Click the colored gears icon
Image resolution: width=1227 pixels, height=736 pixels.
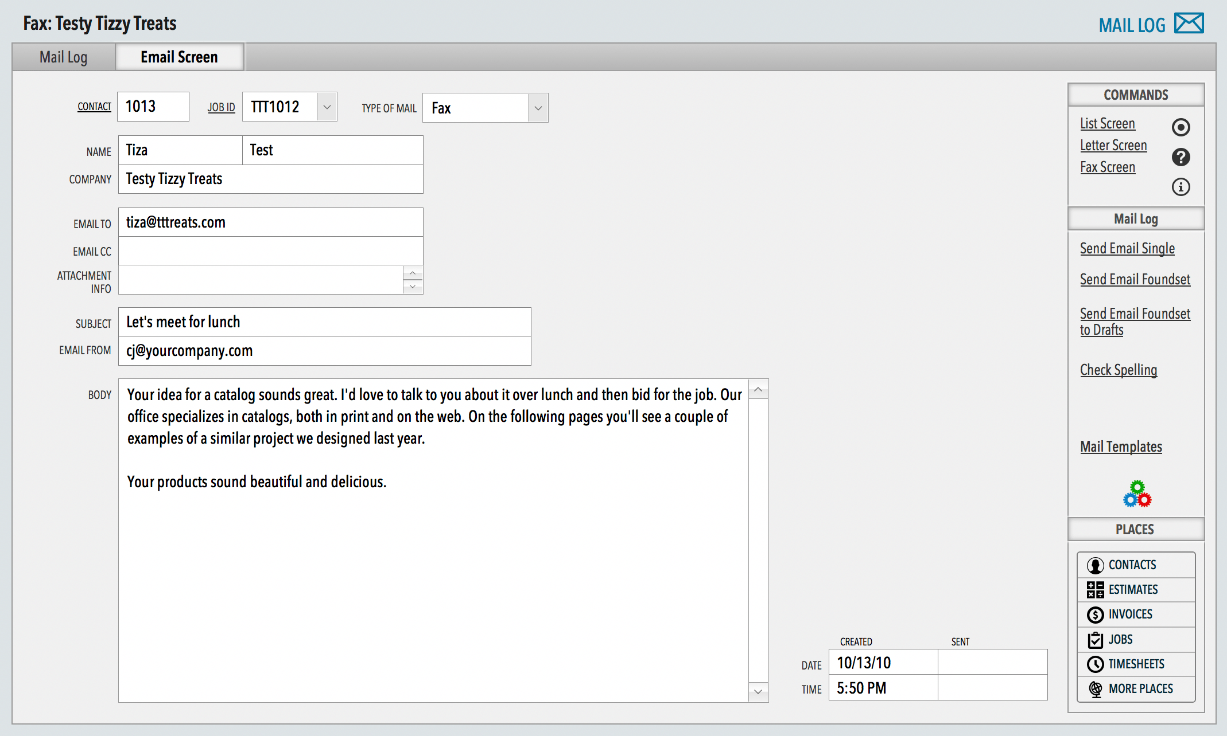click(x=1137, y=494)
